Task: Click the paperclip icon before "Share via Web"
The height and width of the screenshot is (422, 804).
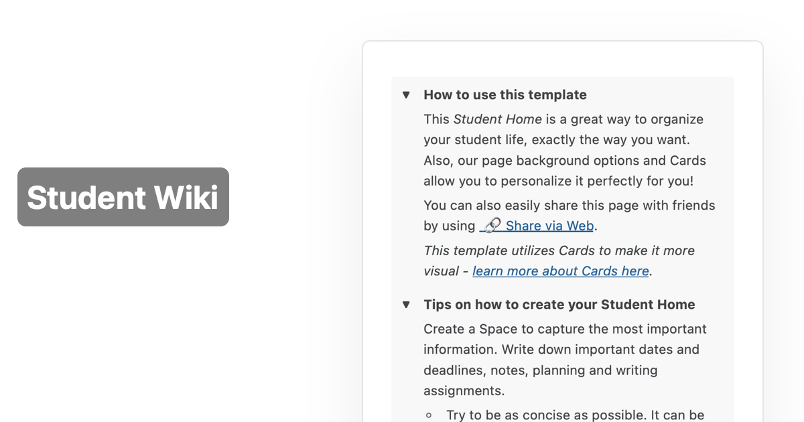Action: 492,224
